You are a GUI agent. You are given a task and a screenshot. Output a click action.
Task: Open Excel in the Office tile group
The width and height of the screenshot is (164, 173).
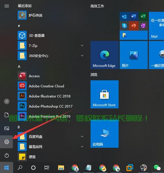point(143,16)
